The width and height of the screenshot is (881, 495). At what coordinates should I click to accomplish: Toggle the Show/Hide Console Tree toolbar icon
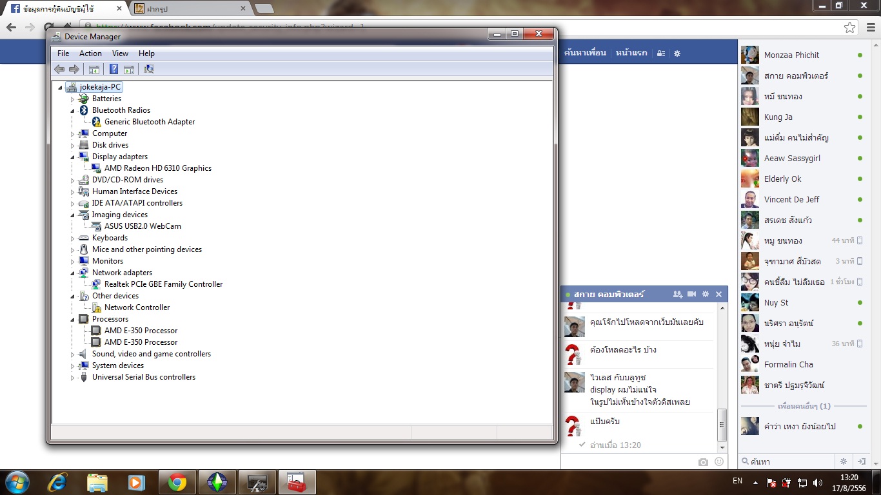tap(94, 69)
